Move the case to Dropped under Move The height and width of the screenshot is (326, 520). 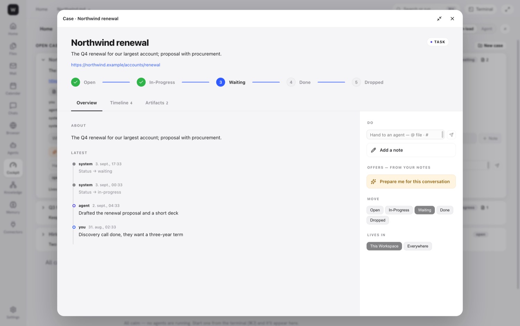pyautogui.click(x=378, y=220)
